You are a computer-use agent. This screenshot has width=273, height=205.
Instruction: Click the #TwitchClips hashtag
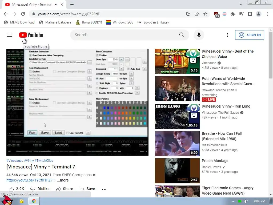44,160
